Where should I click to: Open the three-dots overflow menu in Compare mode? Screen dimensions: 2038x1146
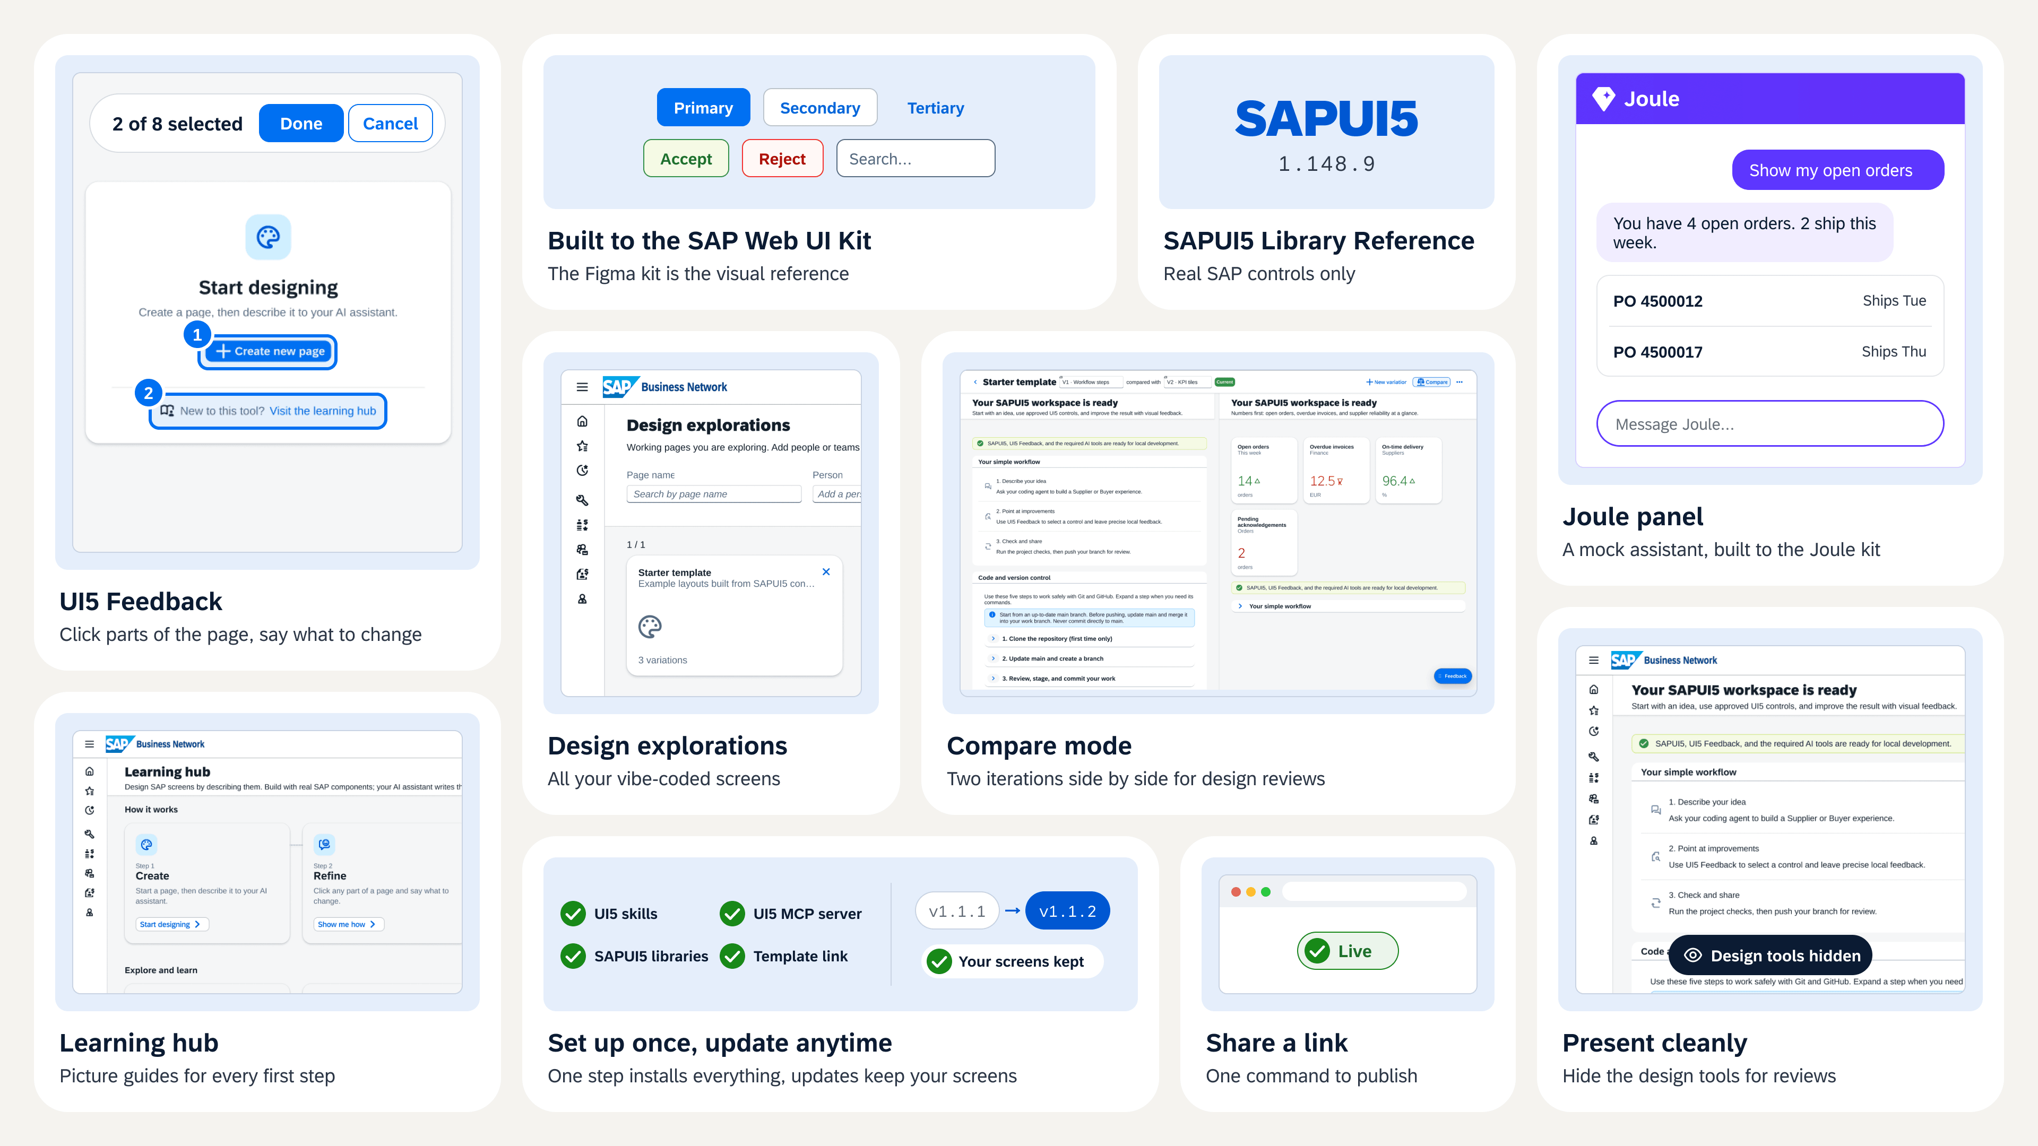[x=1460, y=382]
